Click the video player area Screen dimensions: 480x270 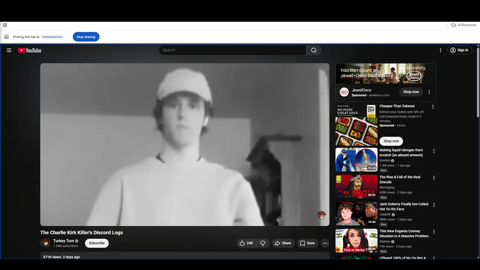(x=185, y=144)
